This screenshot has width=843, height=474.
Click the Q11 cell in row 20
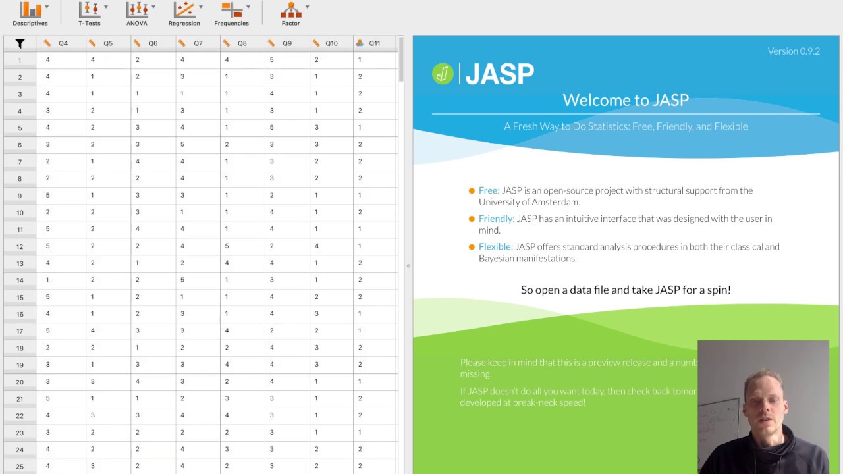tap(375, 381)
